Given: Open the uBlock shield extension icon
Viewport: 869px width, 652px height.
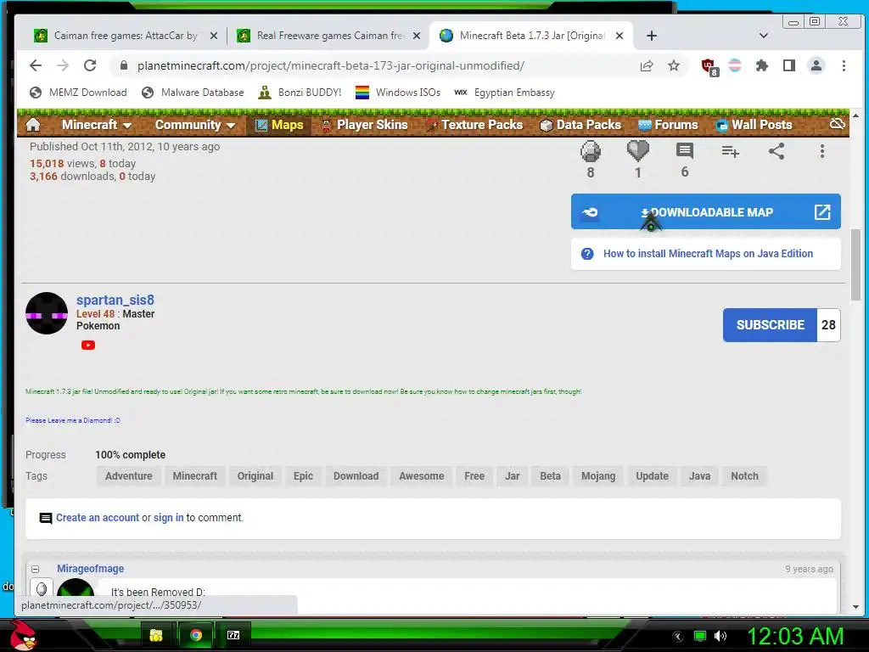Looking at the screenshot, I should [x=709, y=66].
